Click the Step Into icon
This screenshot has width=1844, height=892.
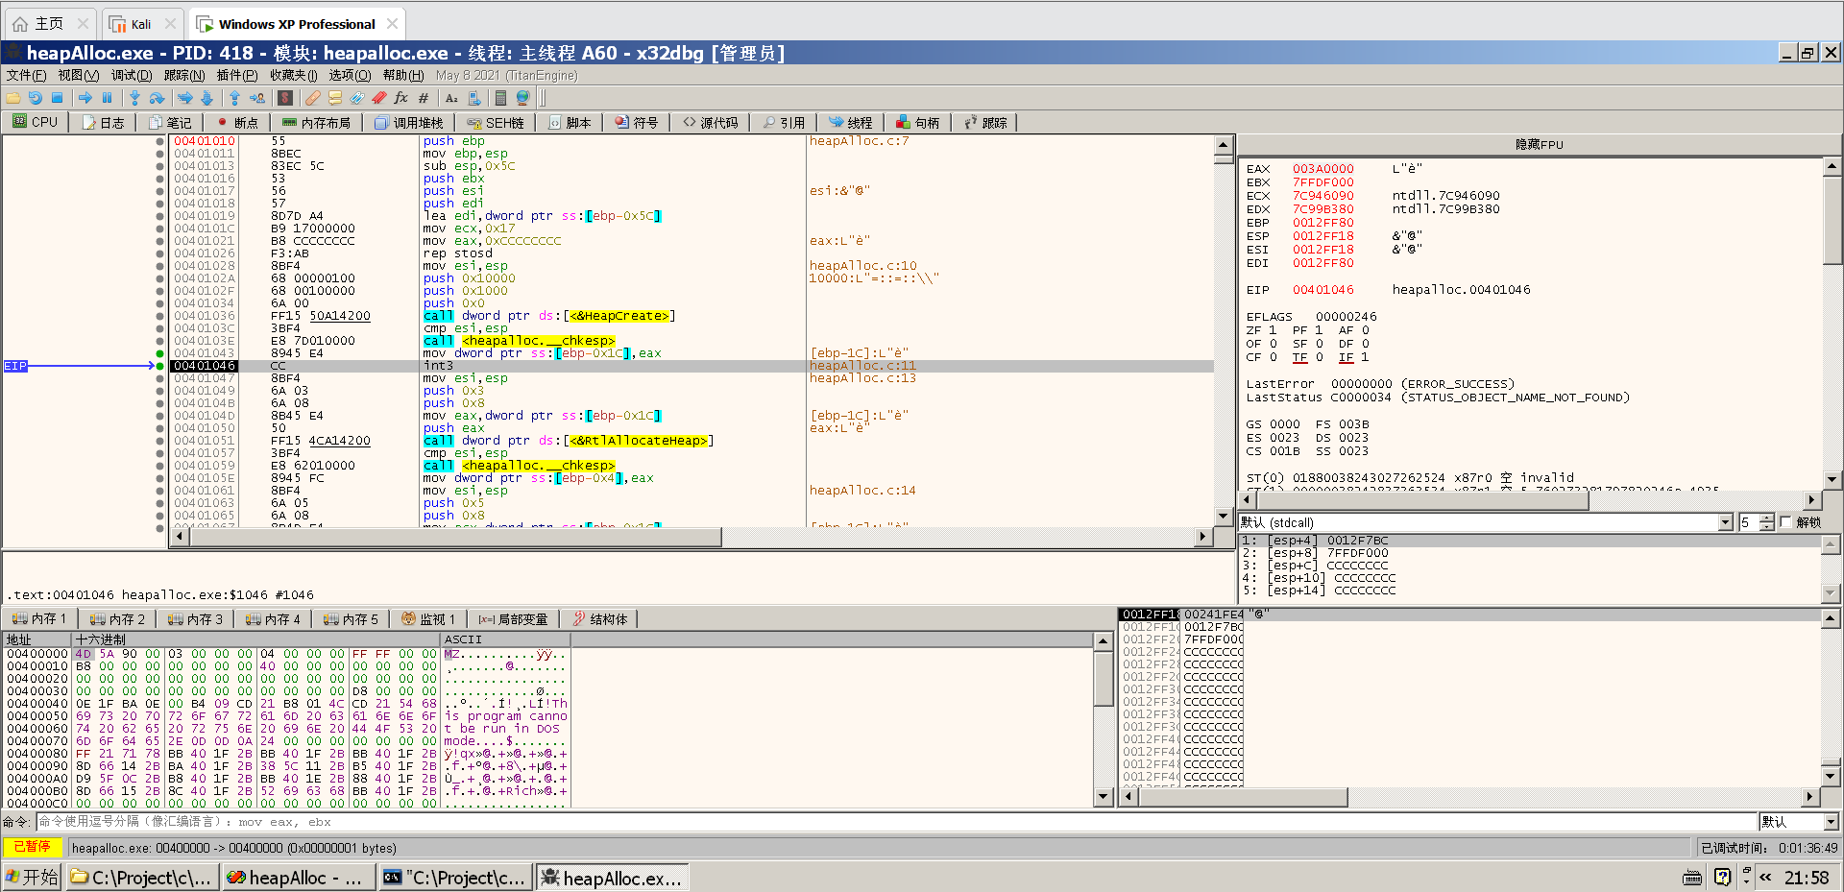(x=134, y=98)
